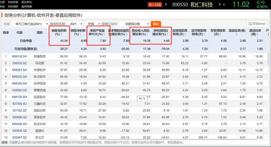Click the 排序 column header

(x=6, y=33)
